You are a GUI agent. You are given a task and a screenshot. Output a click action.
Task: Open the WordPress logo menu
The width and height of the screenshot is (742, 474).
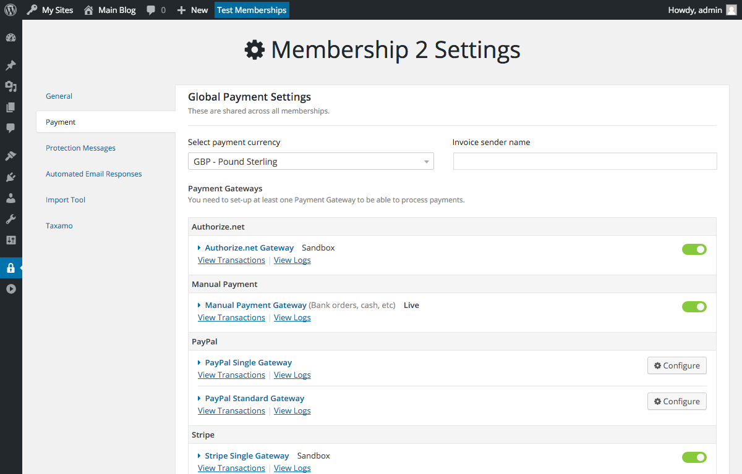click(x=11, y=10)
